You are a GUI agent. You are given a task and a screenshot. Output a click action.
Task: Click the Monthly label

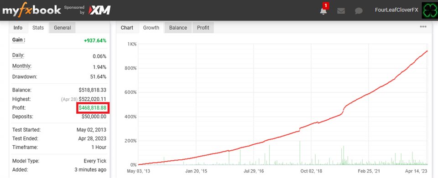[22, 66]
